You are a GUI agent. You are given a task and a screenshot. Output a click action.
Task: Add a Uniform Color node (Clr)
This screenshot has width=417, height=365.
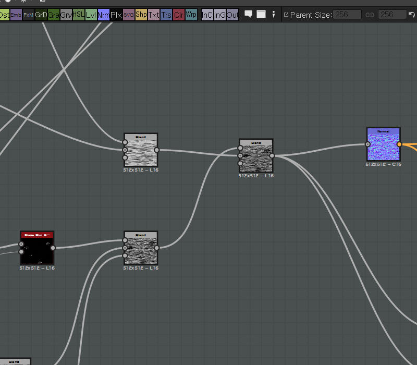179,15
